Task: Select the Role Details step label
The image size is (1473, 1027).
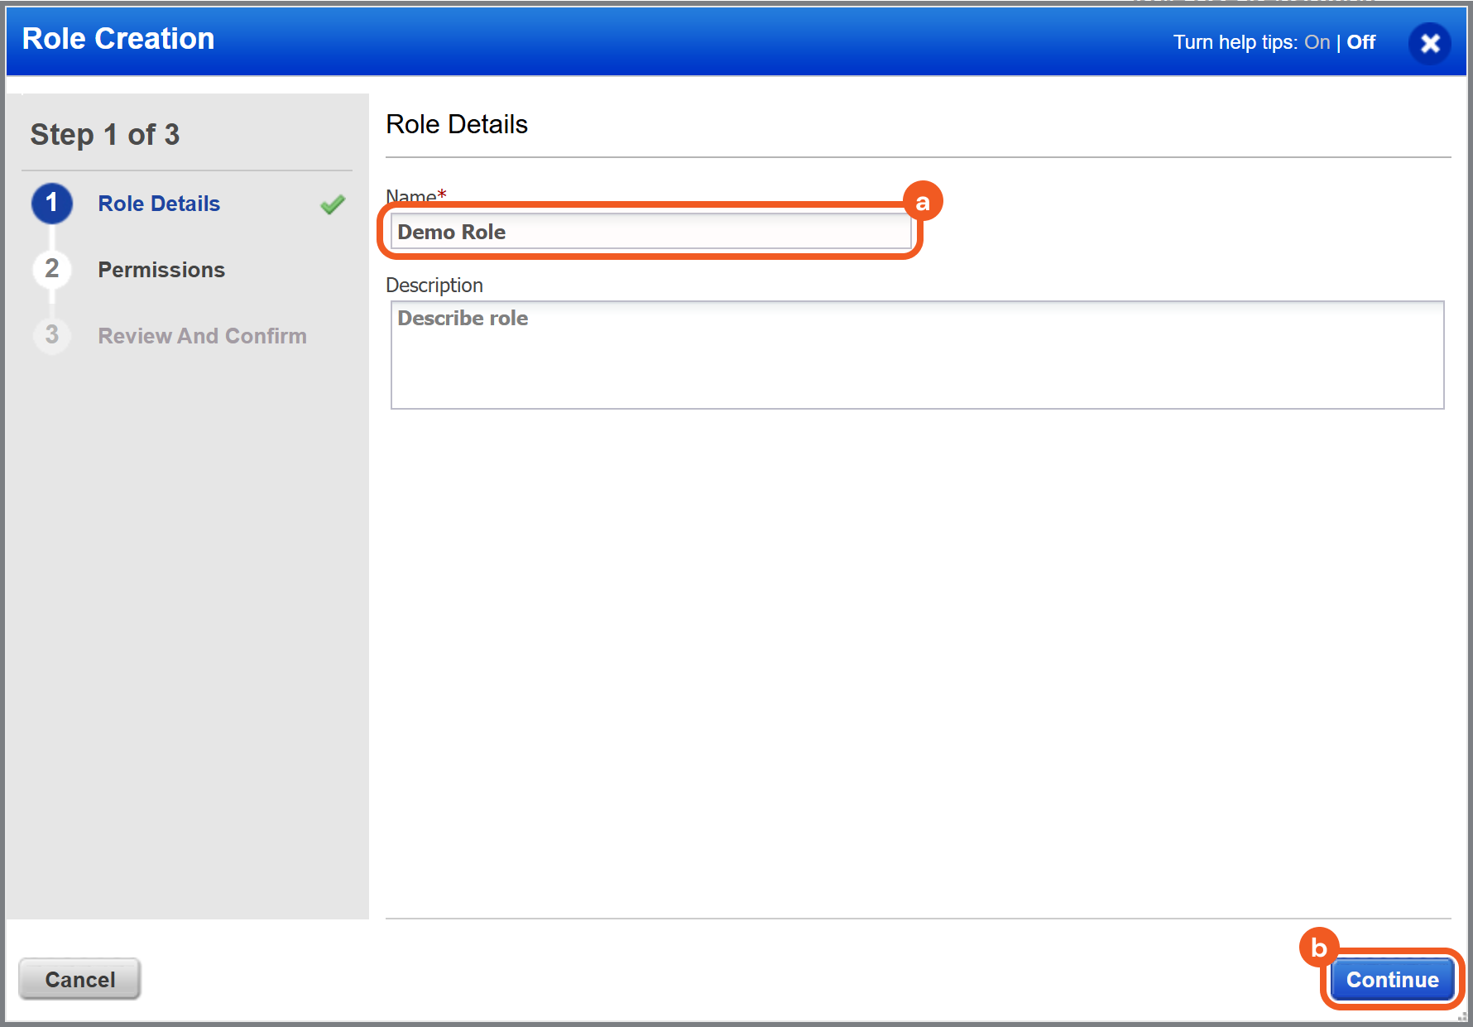Action: (x=159, y=204)
